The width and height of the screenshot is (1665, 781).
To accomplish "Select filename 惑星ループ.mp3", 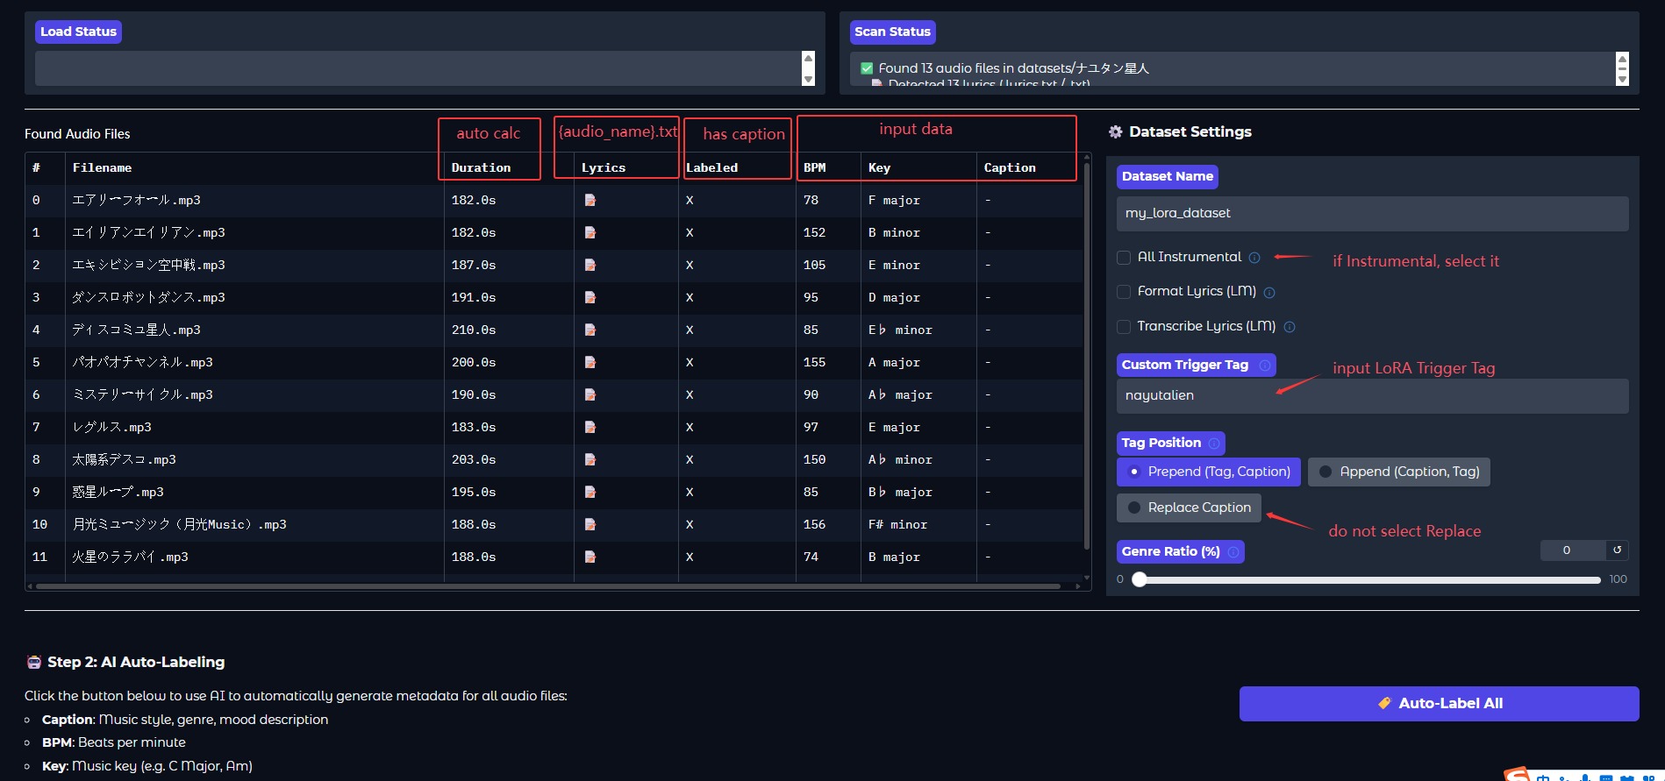I will coord(118,493).
